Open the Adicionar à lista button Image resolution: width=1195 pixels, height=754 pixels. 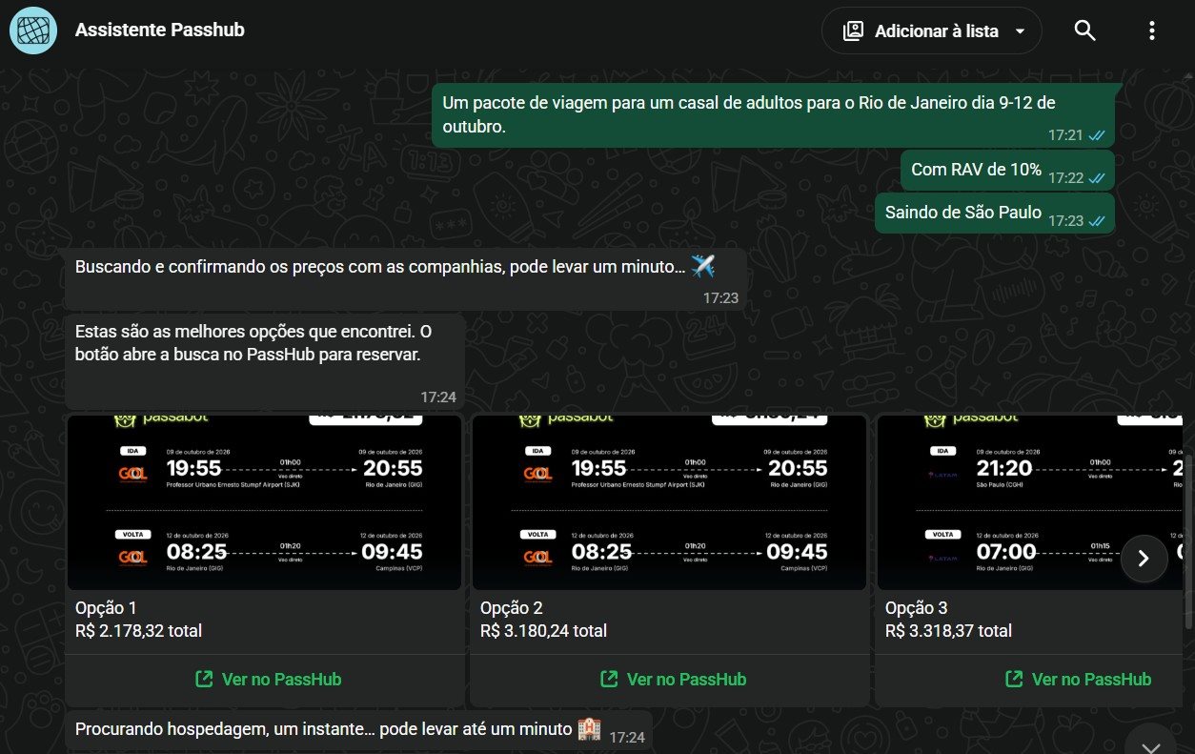pyautogui.click(x=931, y=31)
